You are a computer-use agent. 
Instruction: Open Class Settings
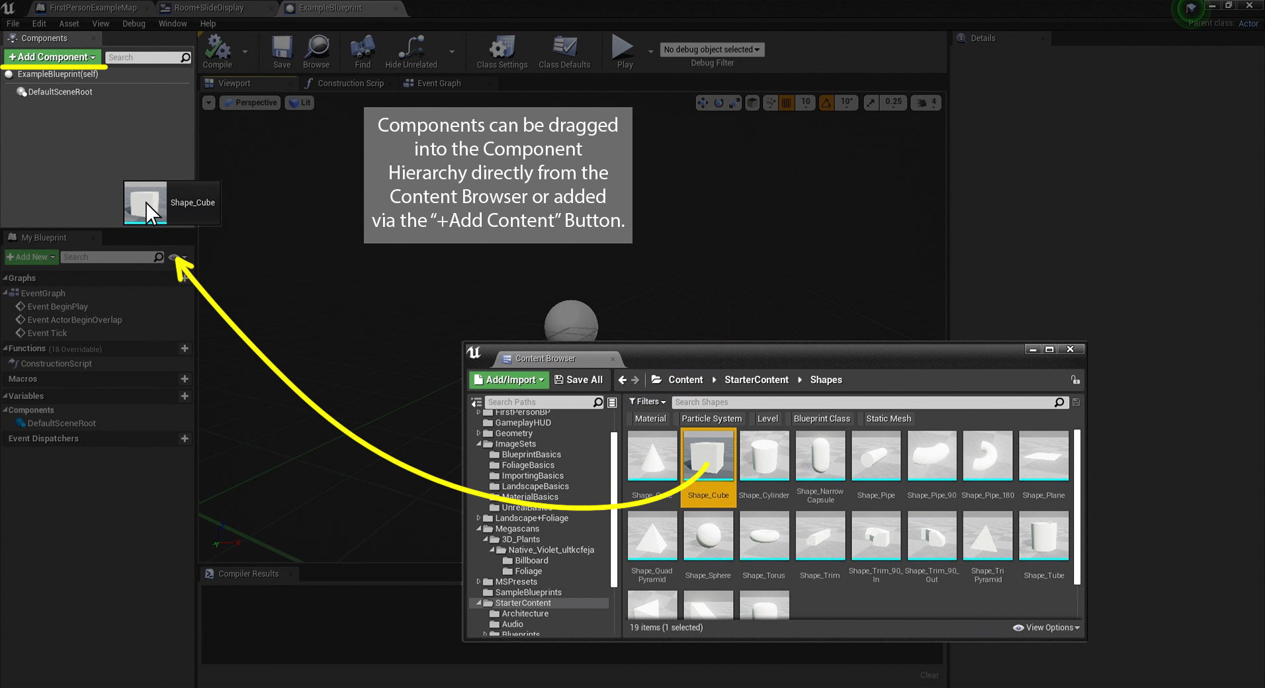(502, 52)
